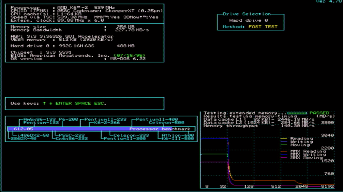Click the FAST TEST method option

(263, 27)
